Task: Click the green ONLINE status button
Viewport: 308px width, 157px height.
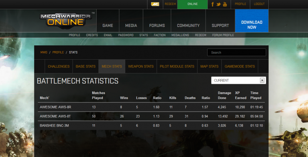Action: tap(192, 4)
